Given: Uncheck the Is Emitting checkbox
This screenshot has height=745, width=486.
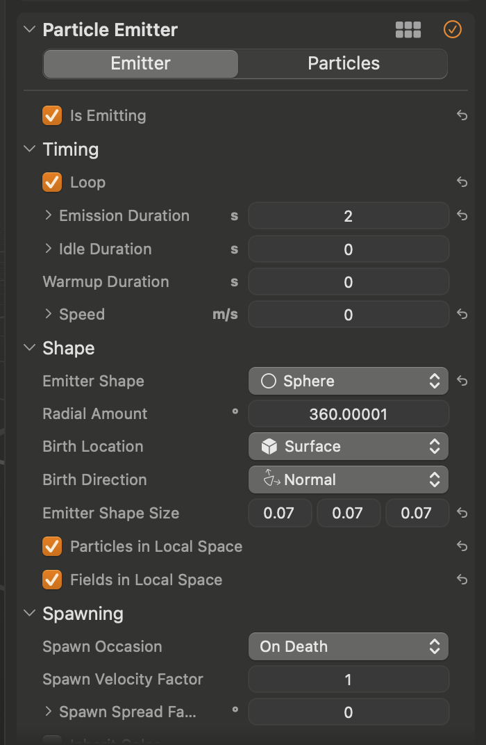Looking at the screenshot, I should (x=52, y=115).
